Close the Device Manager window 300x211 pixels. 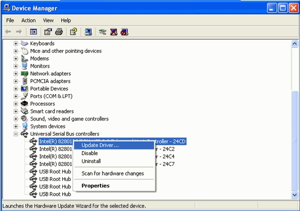click(293, 8)
